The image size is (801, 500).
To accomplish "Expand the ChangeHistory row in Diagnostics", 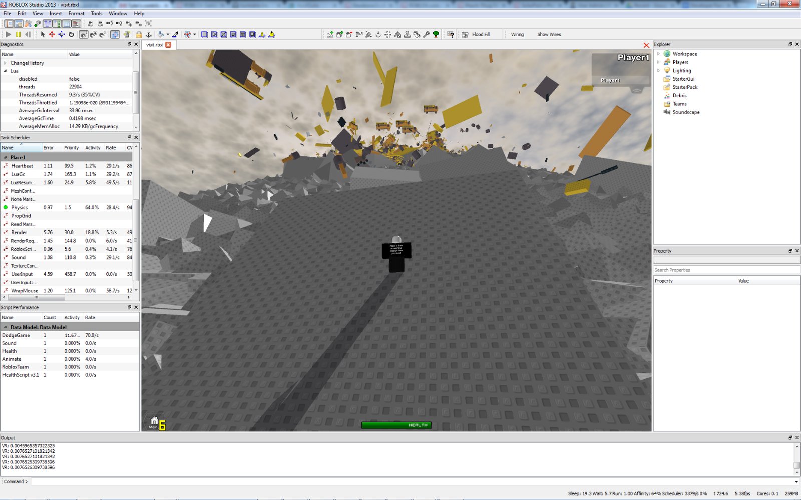I will point(6,63).
